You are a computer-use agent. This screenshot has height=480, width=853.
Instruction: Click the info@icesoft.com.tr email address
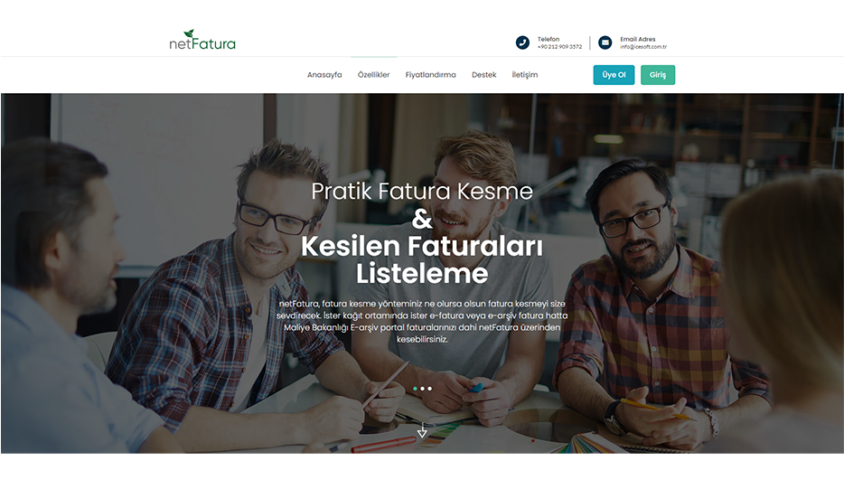[643, 47]
